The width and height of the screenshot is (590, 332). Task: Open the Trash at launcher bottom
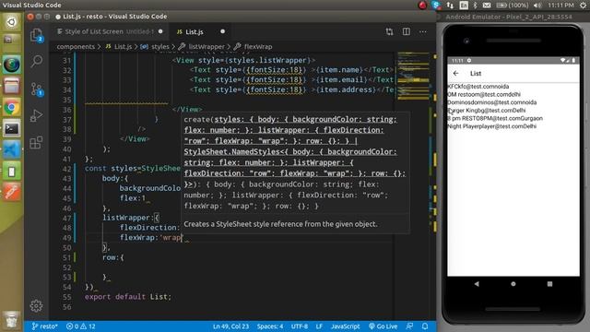(11, 320)
